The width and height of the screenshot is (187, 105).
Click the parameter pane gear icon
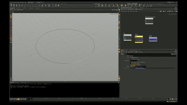click(172, 54)
